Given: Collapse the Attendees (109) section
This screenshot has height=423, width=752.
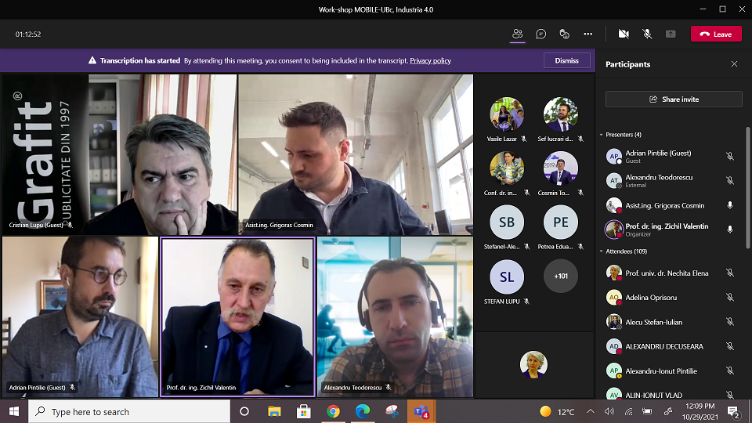Looking at the screenshot, I should [x=601, y=251].
